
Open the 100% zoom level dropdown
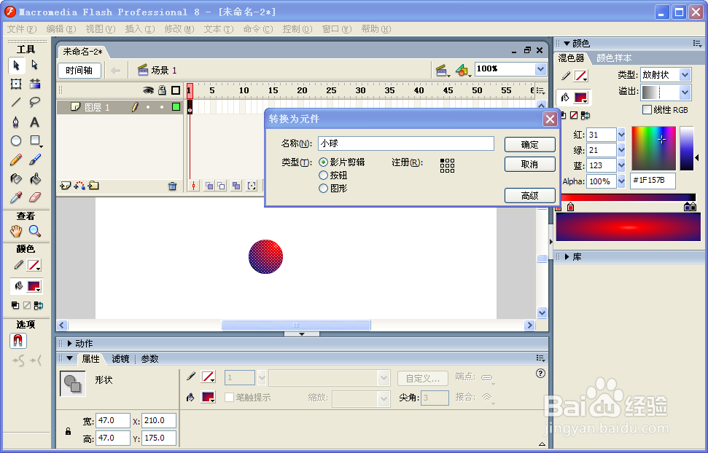(x=538, y=68)
